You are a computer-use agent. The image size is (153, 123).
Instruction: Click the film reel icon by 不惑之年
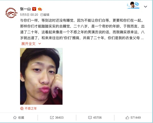coord(22,109)
